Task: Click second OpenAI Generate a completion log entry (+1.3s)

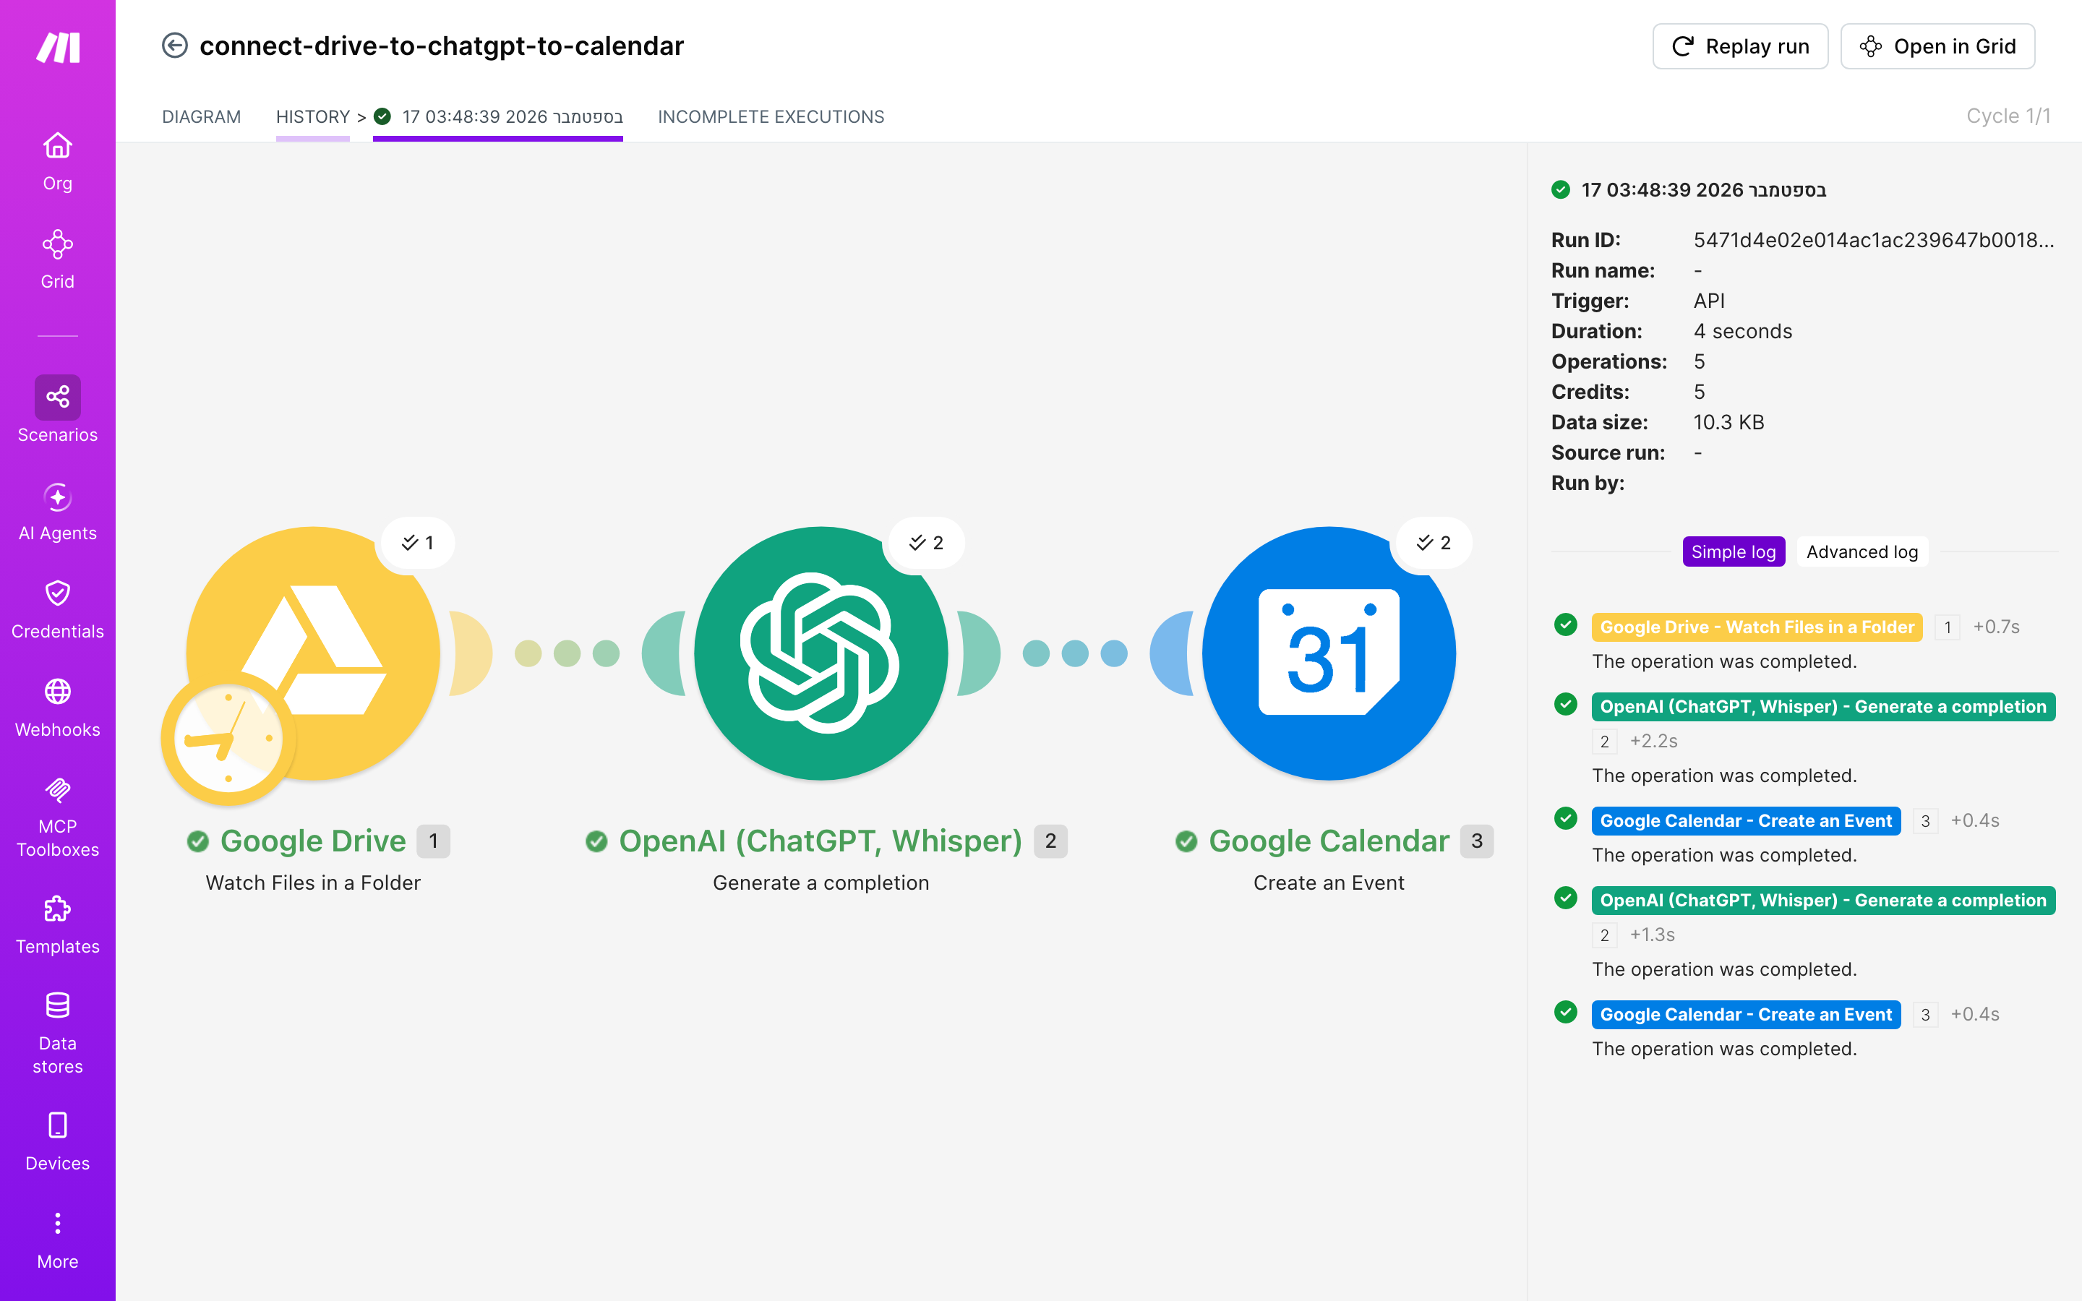Action: 1822,899
